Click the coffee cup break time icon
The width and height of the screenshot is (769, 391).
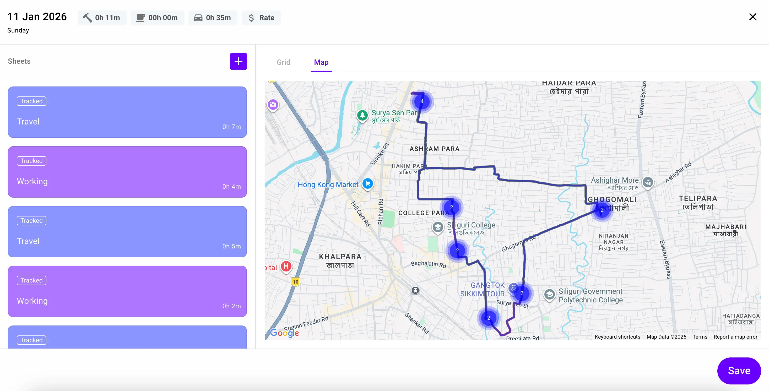140,18
